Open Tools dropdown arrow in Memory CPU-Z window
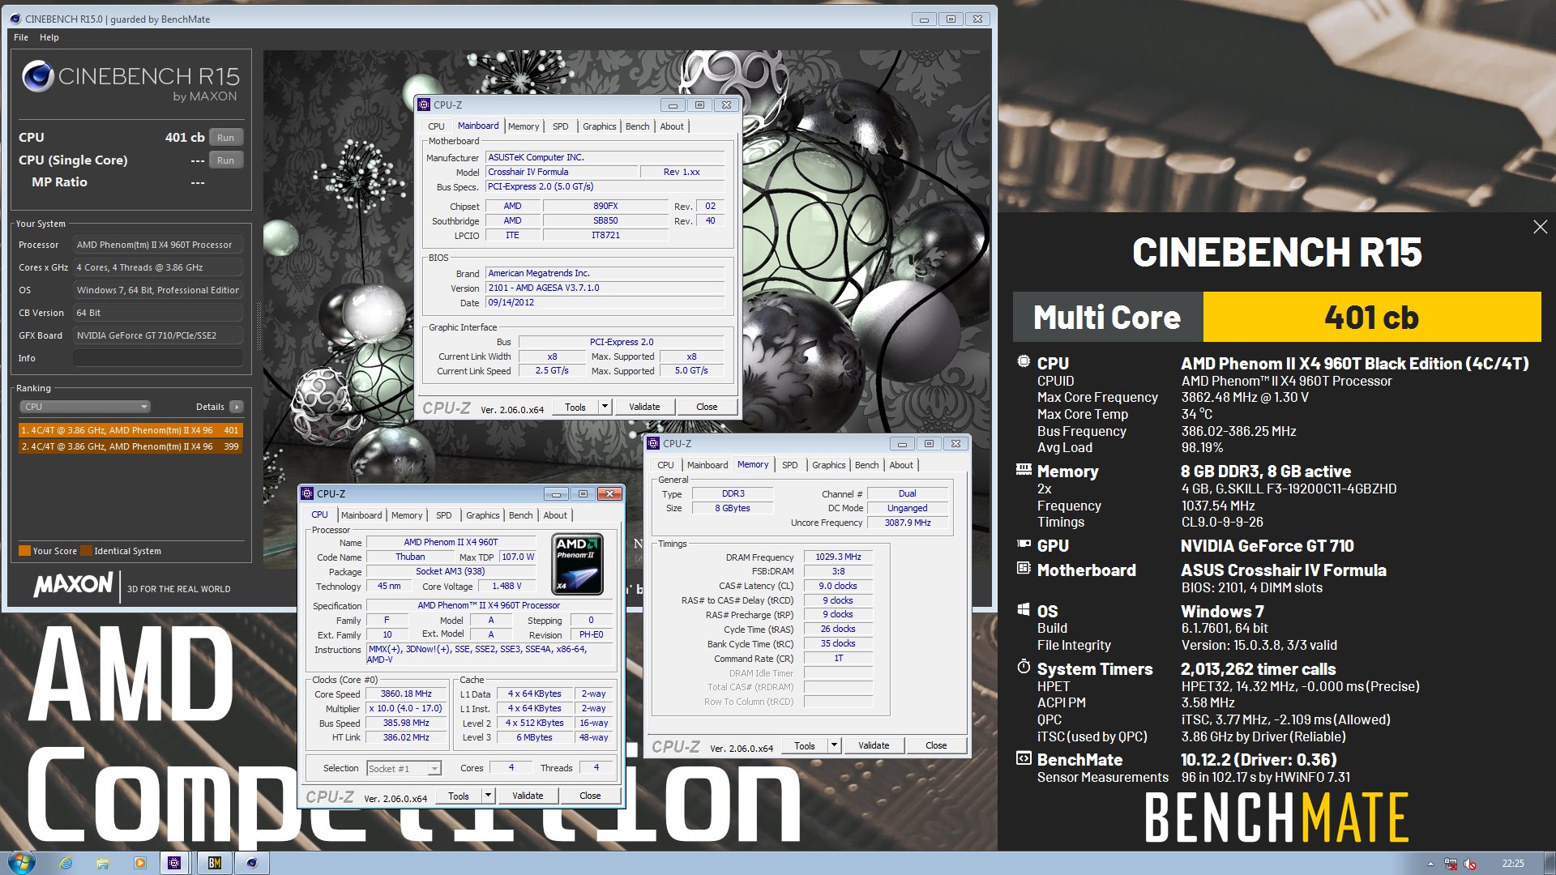The width and height of the screenshot is (1556, 875). 834,745
